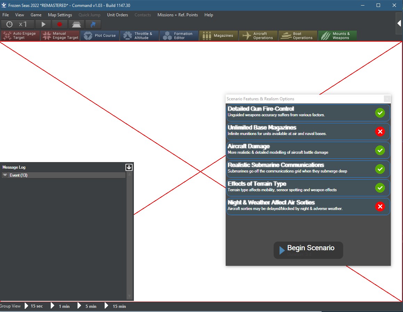
Task: Open the Mounts & Weapons panel
Action: point(337,35)
